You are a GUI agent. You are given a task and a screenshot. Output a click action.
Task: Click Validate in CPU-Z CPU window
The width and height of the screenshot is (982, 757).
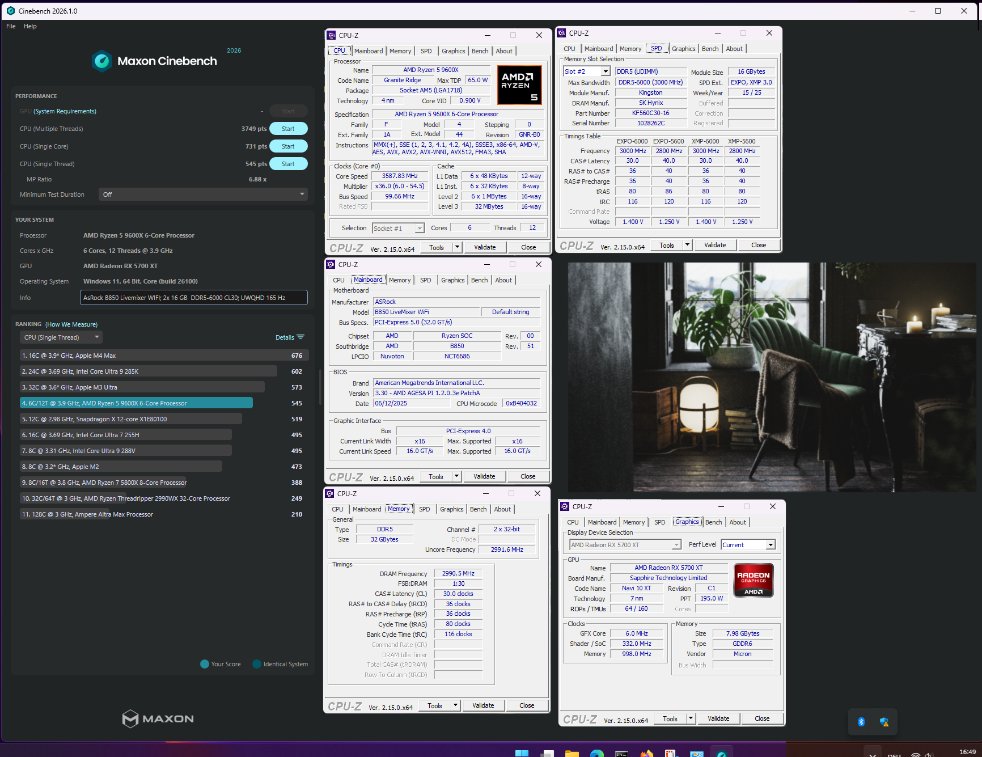pyautogui.click(x=485, y=247)
